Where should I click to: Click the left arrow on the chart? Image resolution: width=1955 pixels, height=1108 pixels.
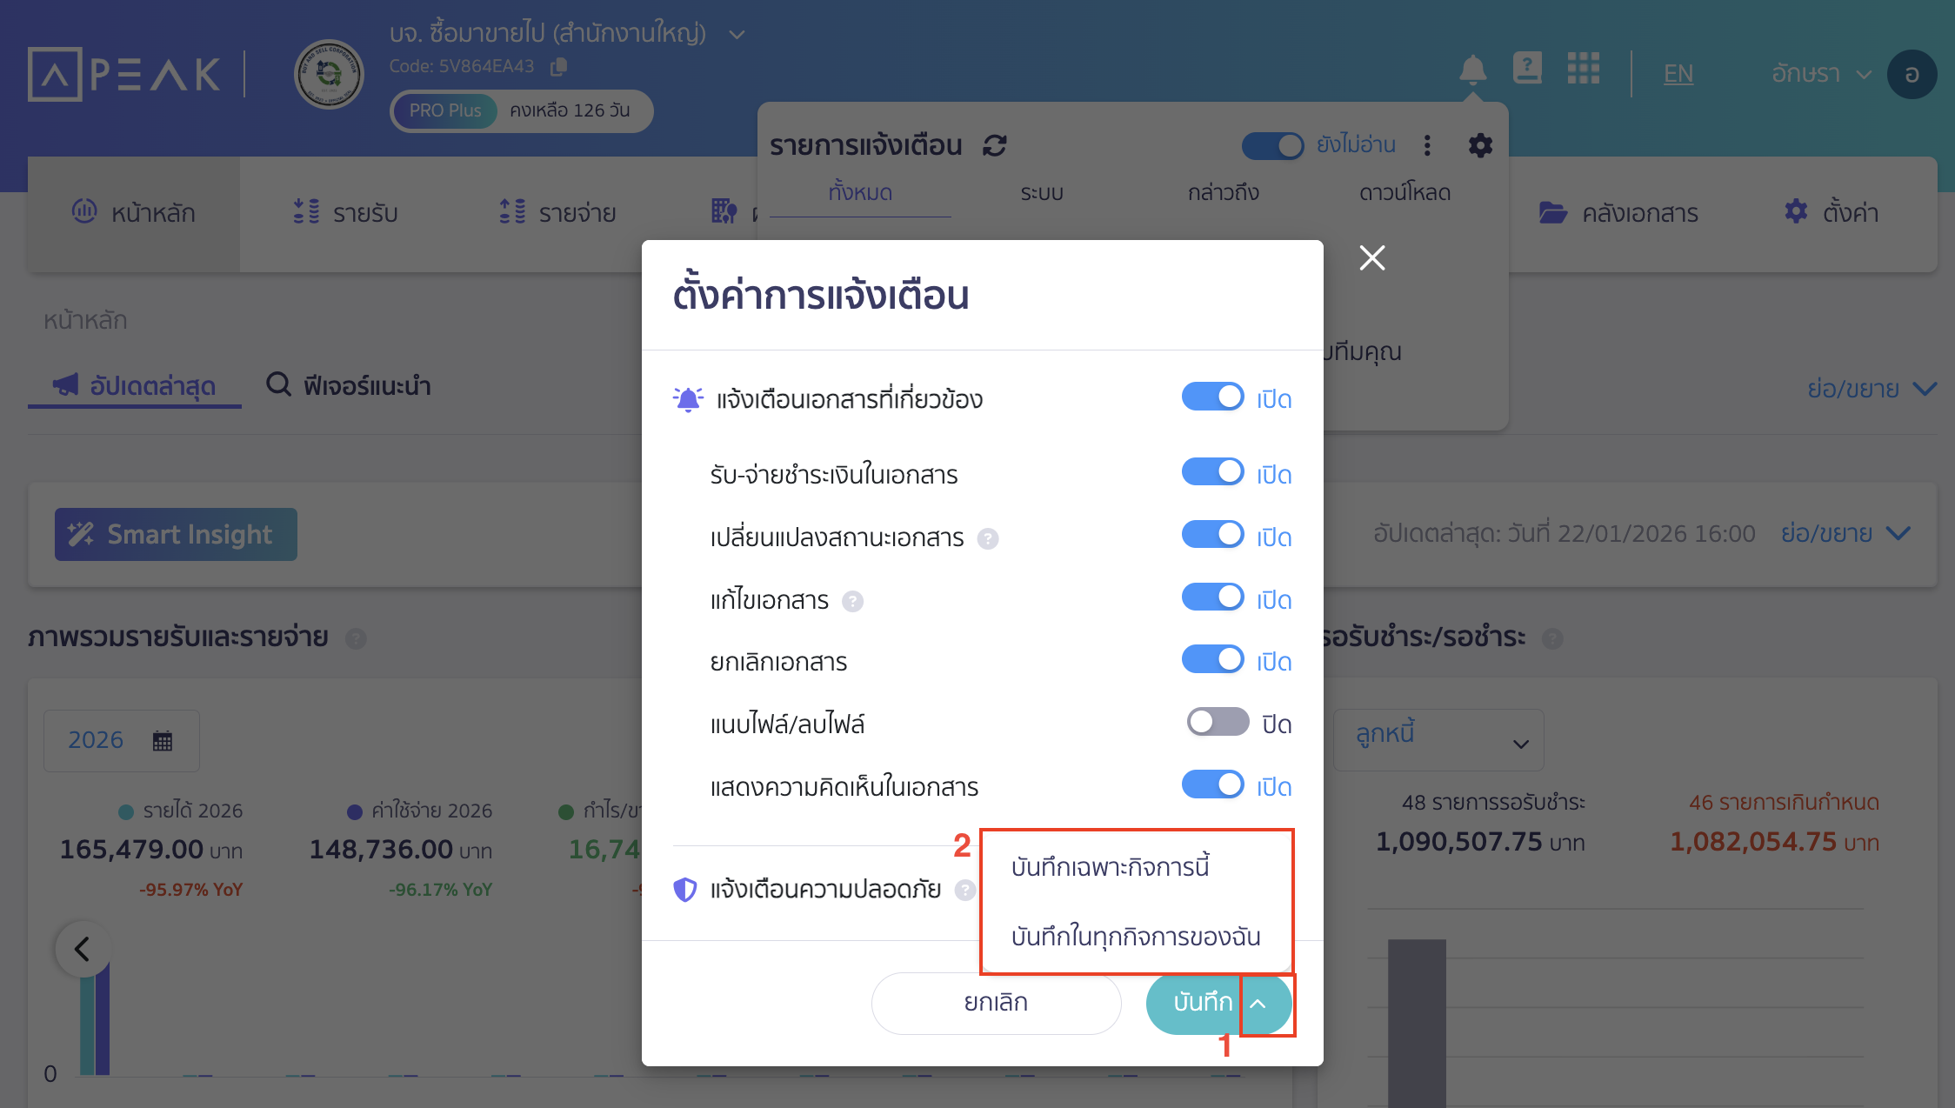pyautogui.click(x=82, y=948)
